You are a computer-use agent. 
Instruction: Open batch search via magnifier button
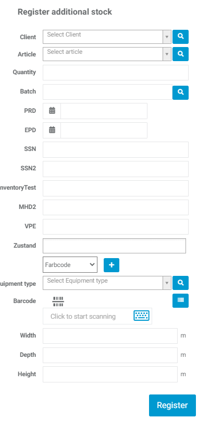pyautogui.click(x=180, y=92)
